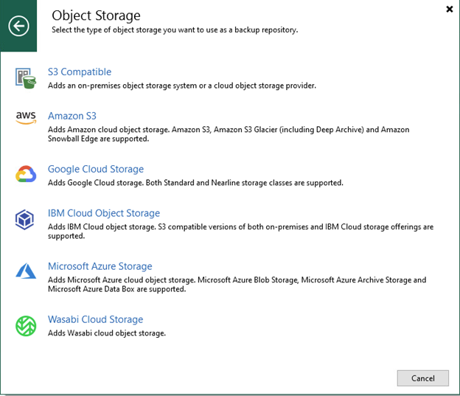The image size is (460, 396).
Task: Click the S3 Compatible storage icon
Action: click(x=26, y=77)
